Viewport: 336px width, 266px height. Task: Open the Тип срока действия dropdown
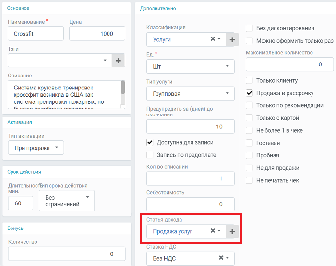[67, 201]
